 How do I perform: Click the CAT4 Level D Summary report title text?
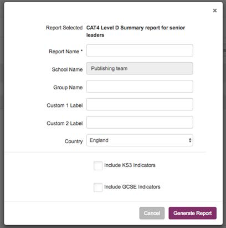point(136,31)
